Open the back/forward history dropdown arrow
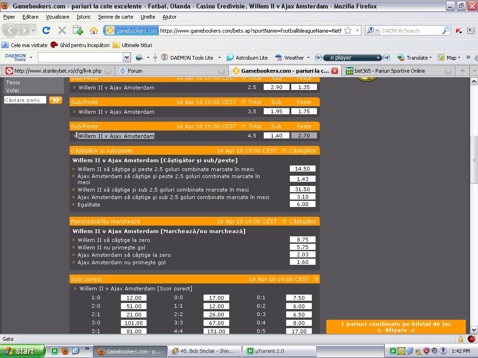The image size is (478, 358). point(33,30)
